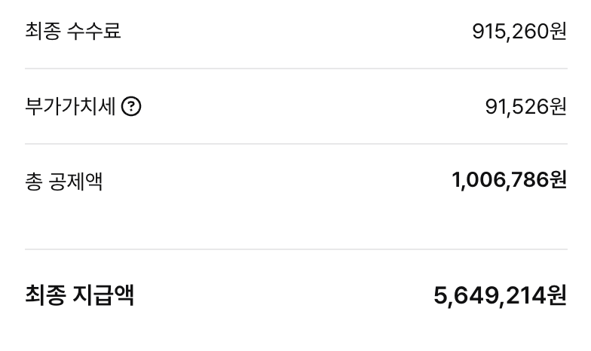The height and width of the screenshot is (351, 591).
Task: Click the divider line above 최종 지급액 row
Action: click(295, 249)
